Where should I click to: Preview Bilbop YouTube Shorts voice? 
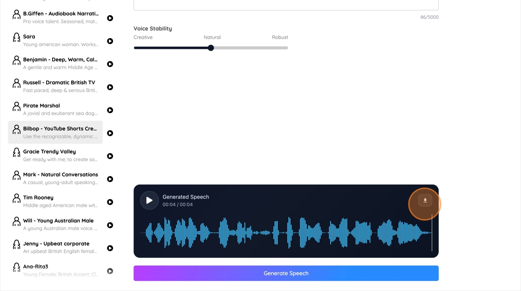point(110,133)
